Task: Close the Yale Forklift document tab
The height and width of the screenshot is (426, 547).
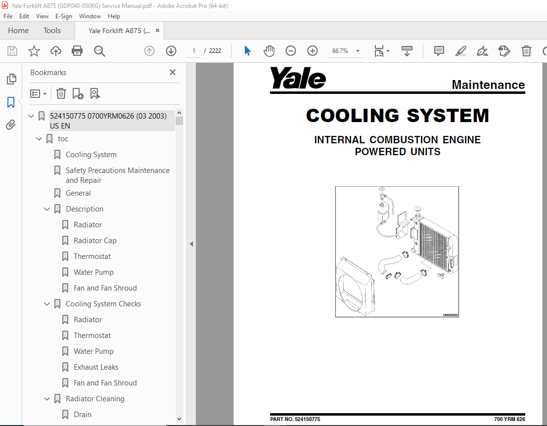Action: click(x=157, y=30)
